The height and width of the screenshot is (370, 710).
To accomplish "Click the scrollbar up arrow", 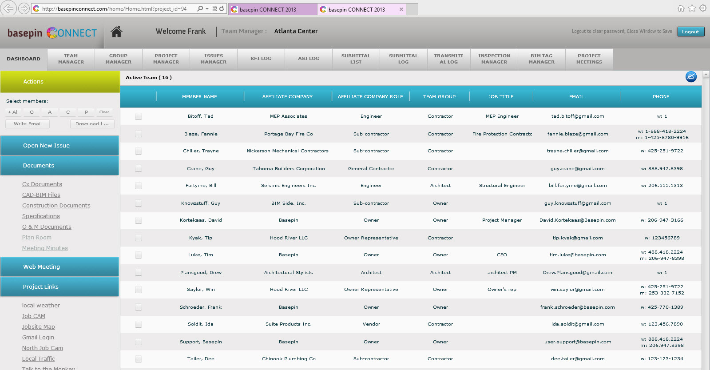I will point(706,74).
